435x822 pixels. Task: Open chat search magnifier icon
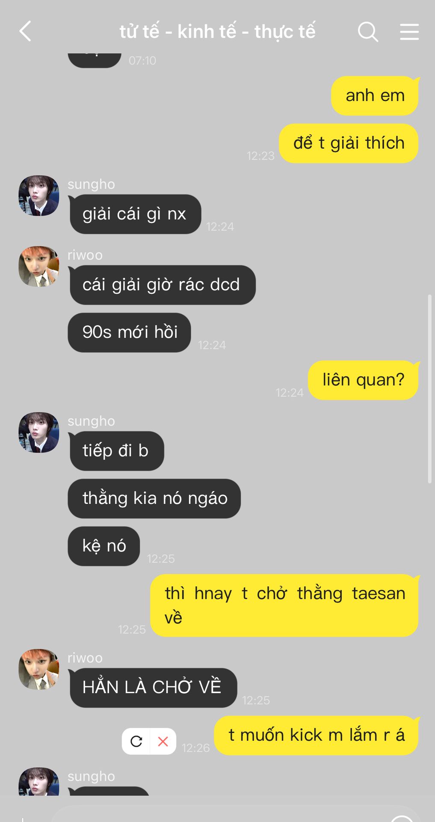coord(368,32)
